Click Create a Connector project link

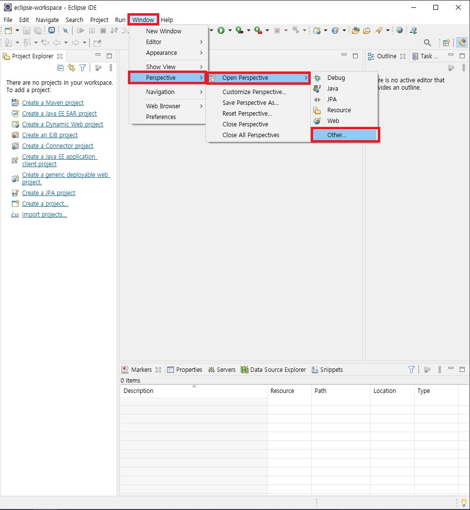tap(58, 146)
